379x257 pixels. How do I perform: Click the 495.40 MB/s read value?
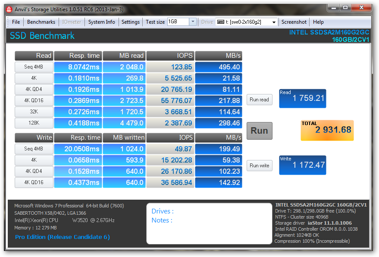tap(219, 67)
